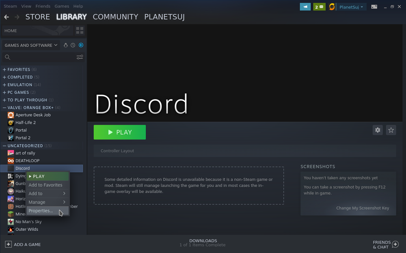Select DEATHLOOP in the game list
This screenshot has width=406, height=253.
pyautogui.click(x=28, y=161)
